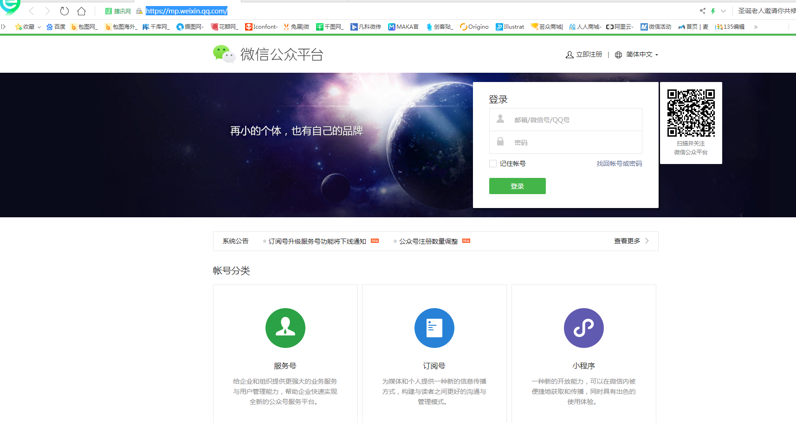Image resolution: width=796 pixels, height=423 pixels.
Task: Go forward with the browser forward arrow
Action: point(47,11)
